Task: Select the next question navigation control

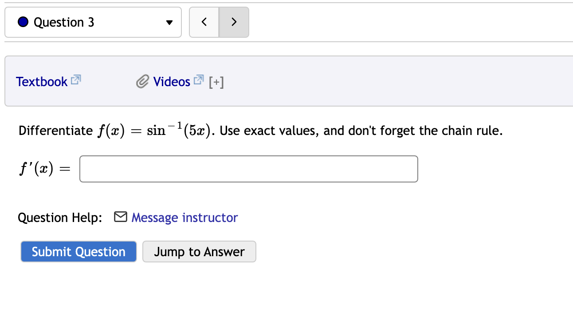Action: 234,22
